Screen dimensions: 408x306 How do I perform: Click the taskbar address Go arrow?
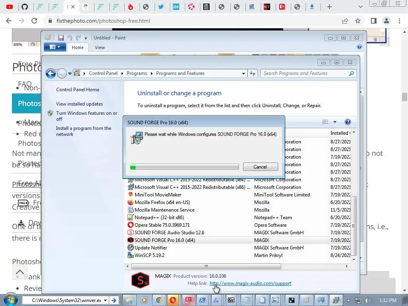[114, 300]
